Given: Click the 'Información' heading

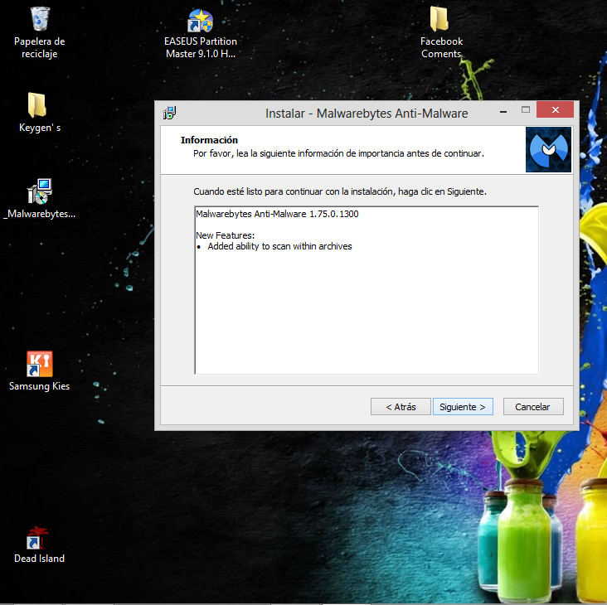Looking at the screenshot, I should pos(209,140).
